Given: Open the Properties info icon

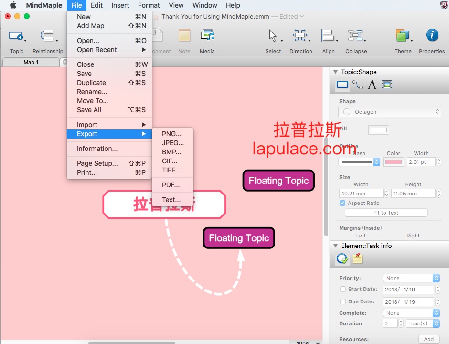Looking at the screenshot, I should [x=432, y=35].
